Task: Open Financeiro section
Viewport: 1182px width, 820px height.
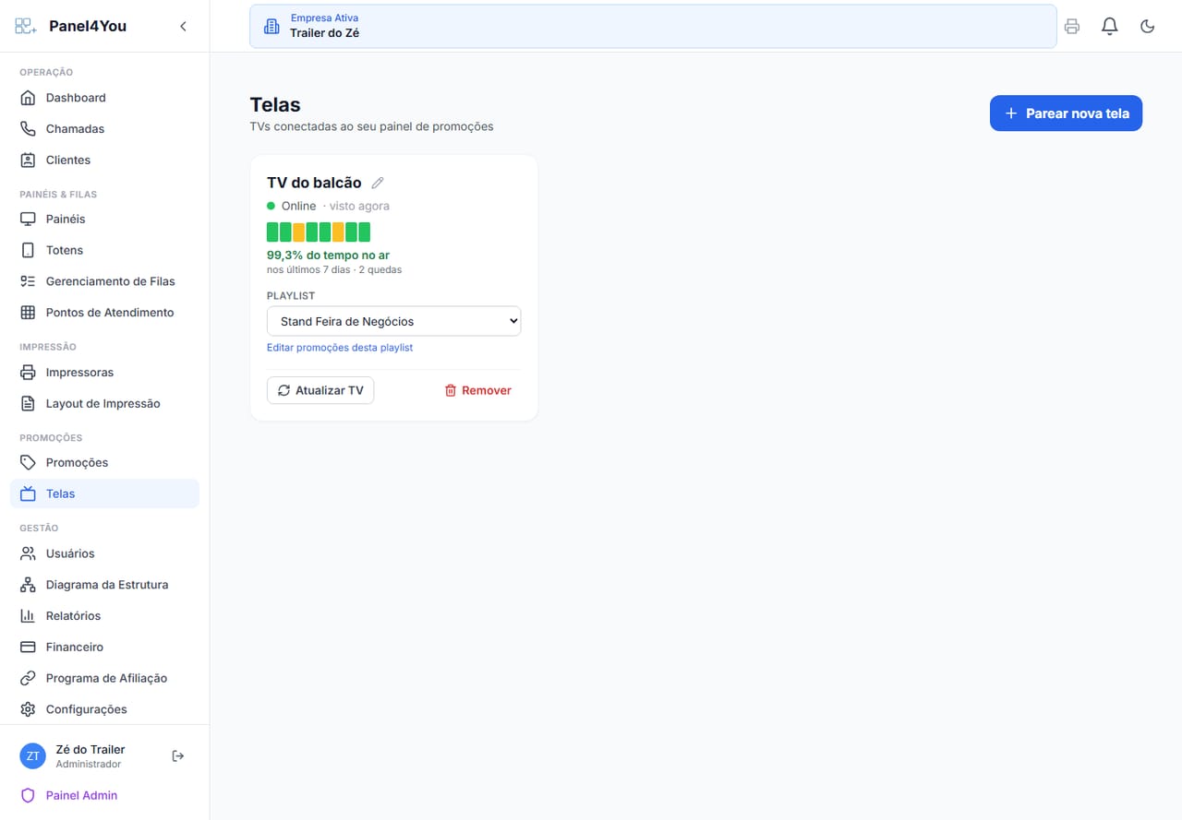Action: pos(104,647)
